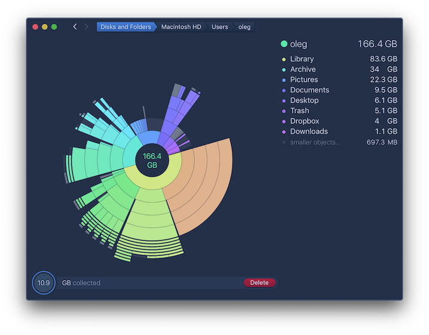Navigate to Macintosh HD breadcrumb

(181, 27)
